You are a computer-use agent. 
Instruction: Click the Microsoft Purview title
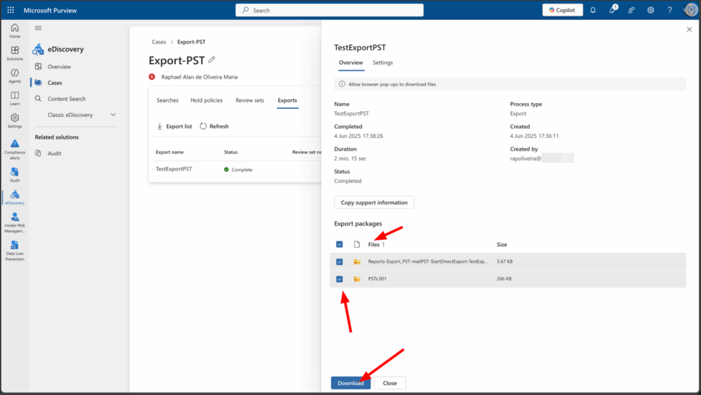(50, 10)
